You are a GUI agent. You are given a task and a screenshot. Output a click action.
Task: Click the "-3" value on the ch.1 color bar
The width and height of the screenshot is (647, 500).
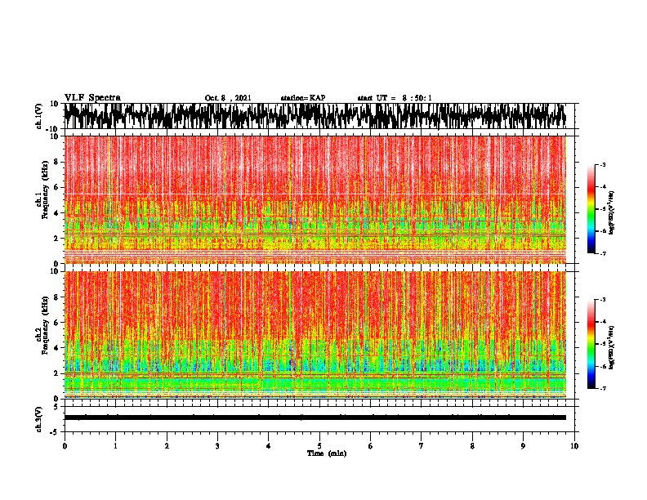coord(603,164)
